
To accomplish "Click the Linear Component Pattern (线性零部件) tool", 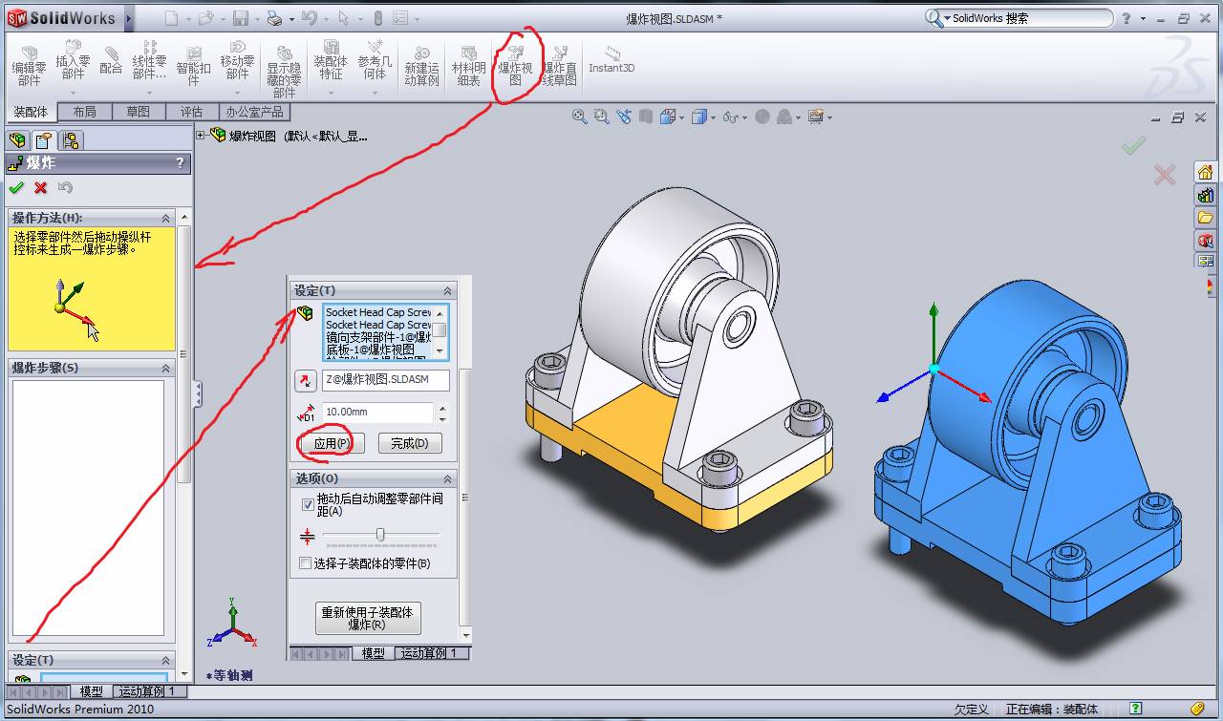I will point(149,61).
